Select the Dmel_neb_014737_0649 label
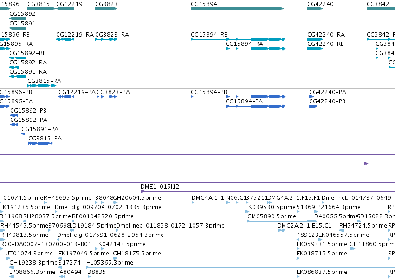This screenshot has width=395, height=279. tap(357, 198)
